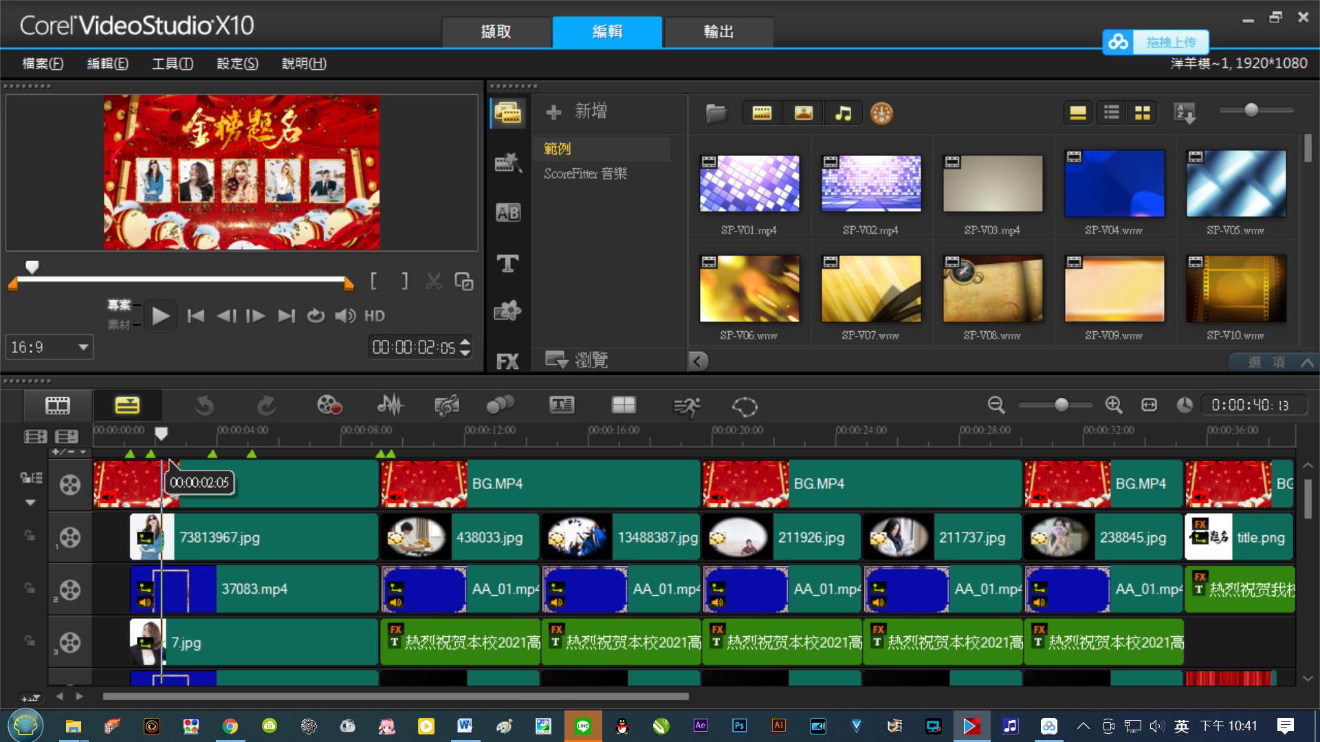Switch to Storyboard view
1320x742 pixels.
pos(58,405)
